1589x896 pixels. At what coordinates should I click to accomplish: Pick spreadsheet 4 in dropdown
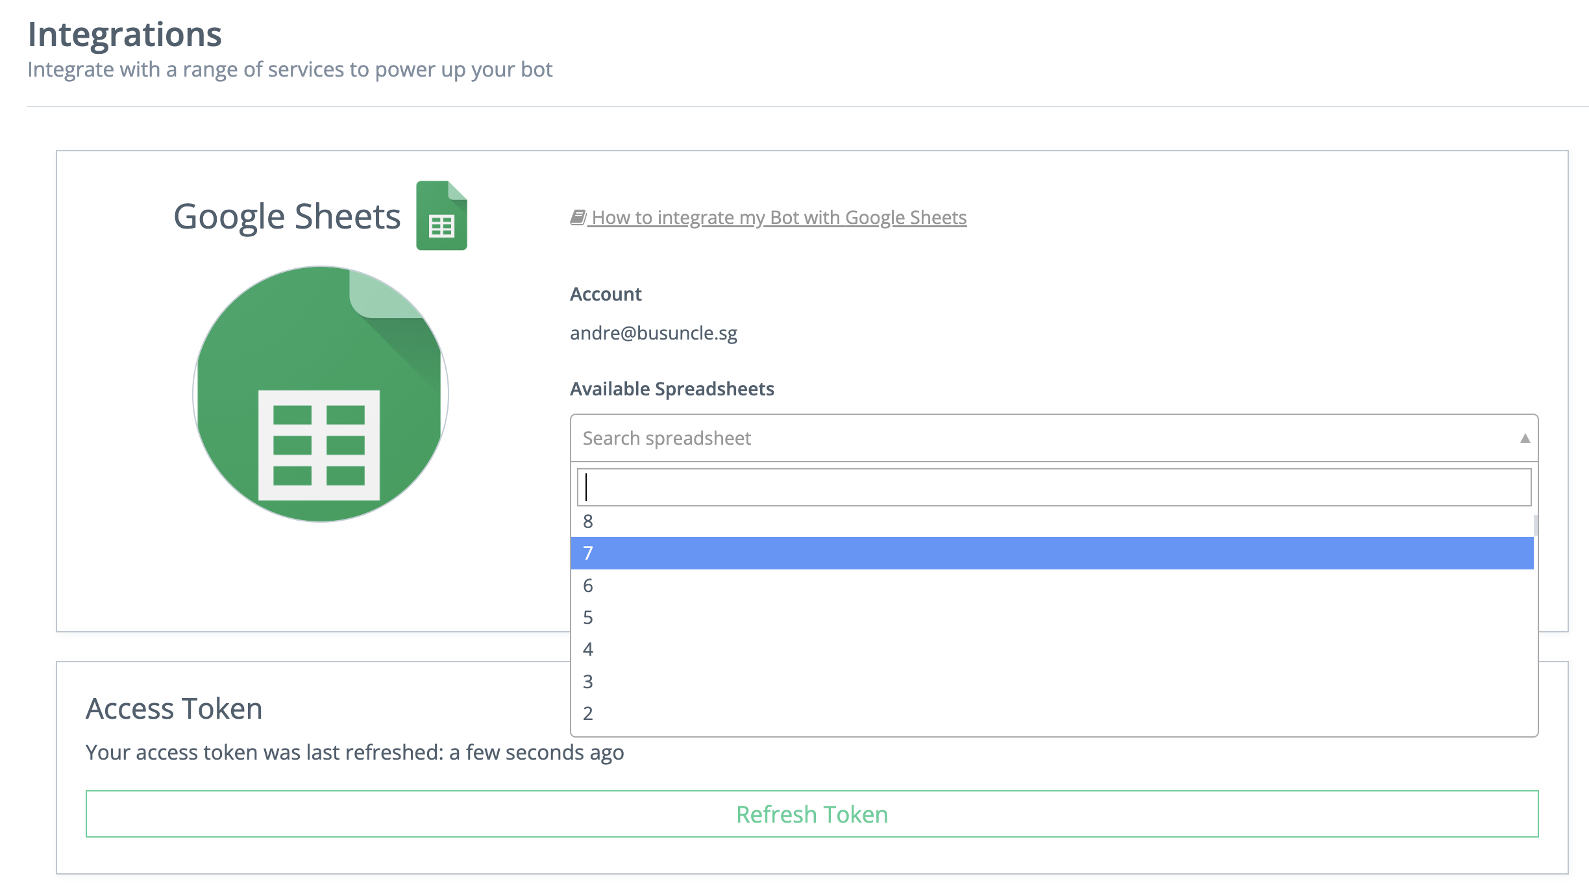click(x=1052, y=649)
